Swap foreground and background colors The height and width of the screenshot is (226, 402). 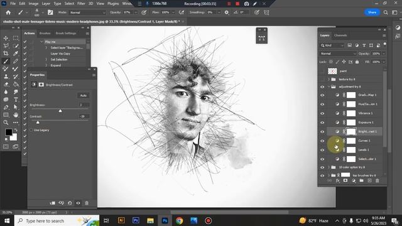[16, 130]
